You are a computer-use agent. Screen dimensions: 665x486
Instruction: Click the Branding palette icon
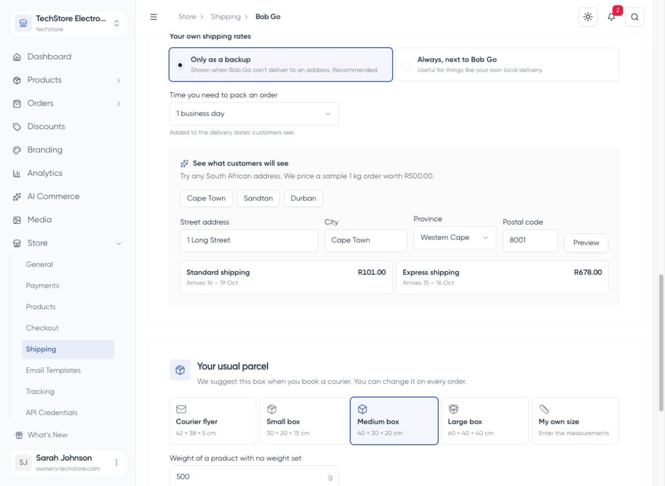[17, 150]
